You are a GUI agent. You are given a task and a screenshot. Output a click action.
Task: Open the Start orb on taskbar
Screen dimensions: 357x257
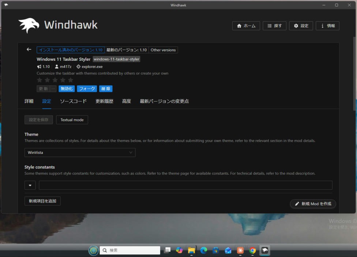coord(94,250)
